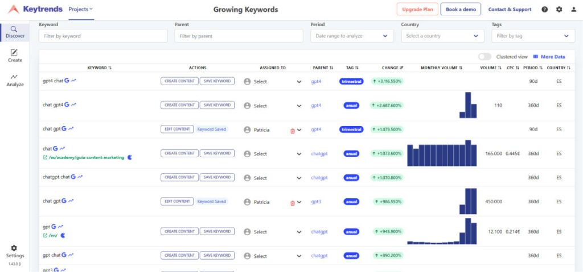This screenshot has width=583, height=272.
Task: Open Contact & Support link
Action: 510,9
